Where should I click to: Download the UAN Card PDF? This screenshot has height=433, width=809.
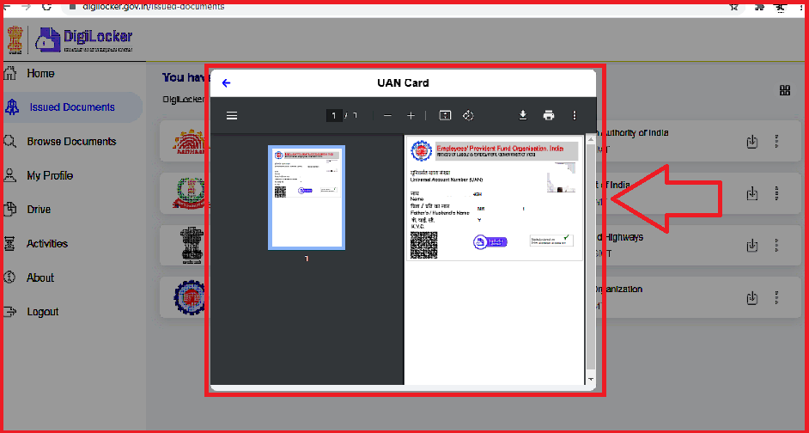coord(522,115)
